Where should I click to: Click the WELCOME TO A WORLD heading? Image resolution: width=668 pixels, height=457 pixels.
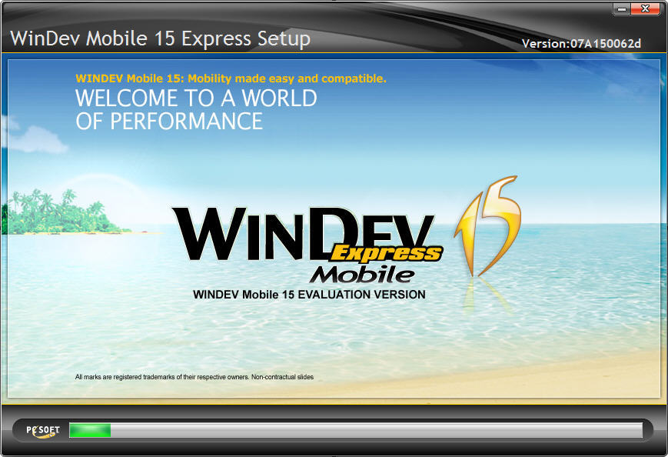[x=194, y=98]
